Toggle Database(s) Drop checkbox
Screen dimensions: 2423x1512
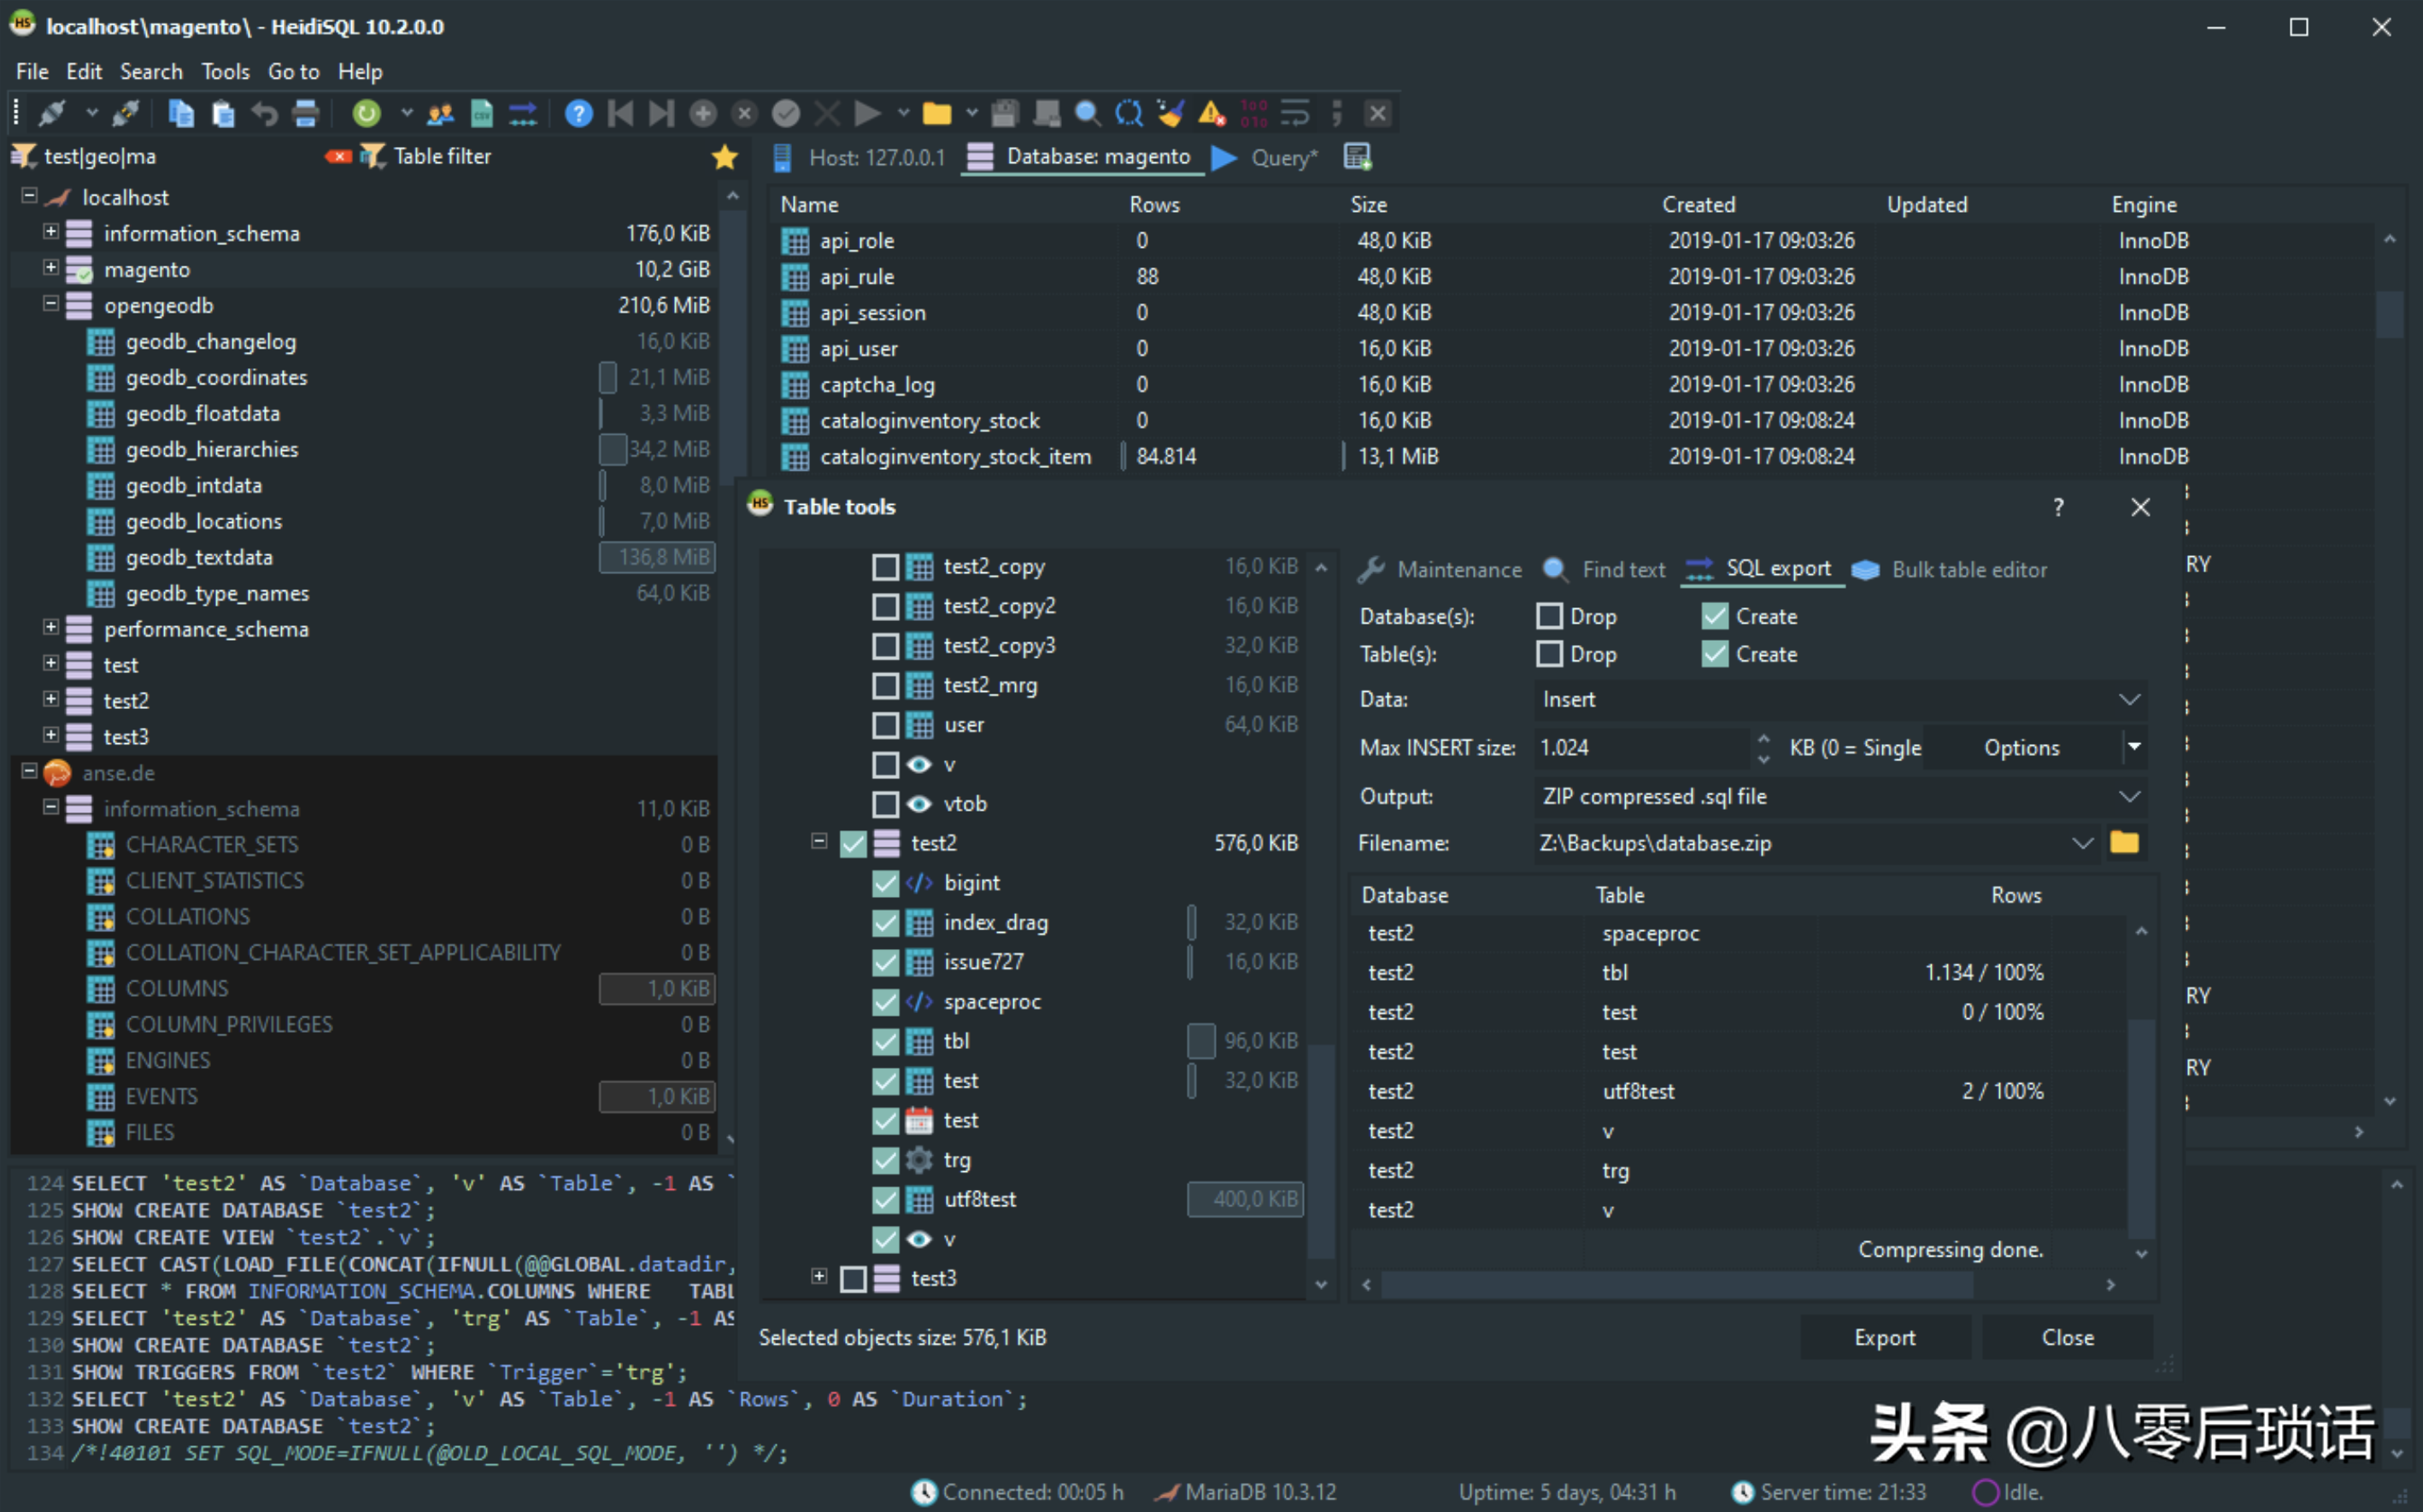[x=1549, y=616]
